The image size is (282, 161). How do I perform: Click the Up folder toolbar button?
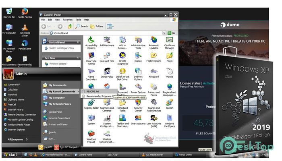coord(70,27)
